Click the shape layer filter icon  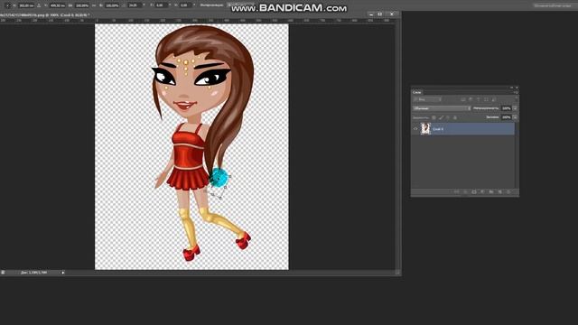tap(486, 99)
